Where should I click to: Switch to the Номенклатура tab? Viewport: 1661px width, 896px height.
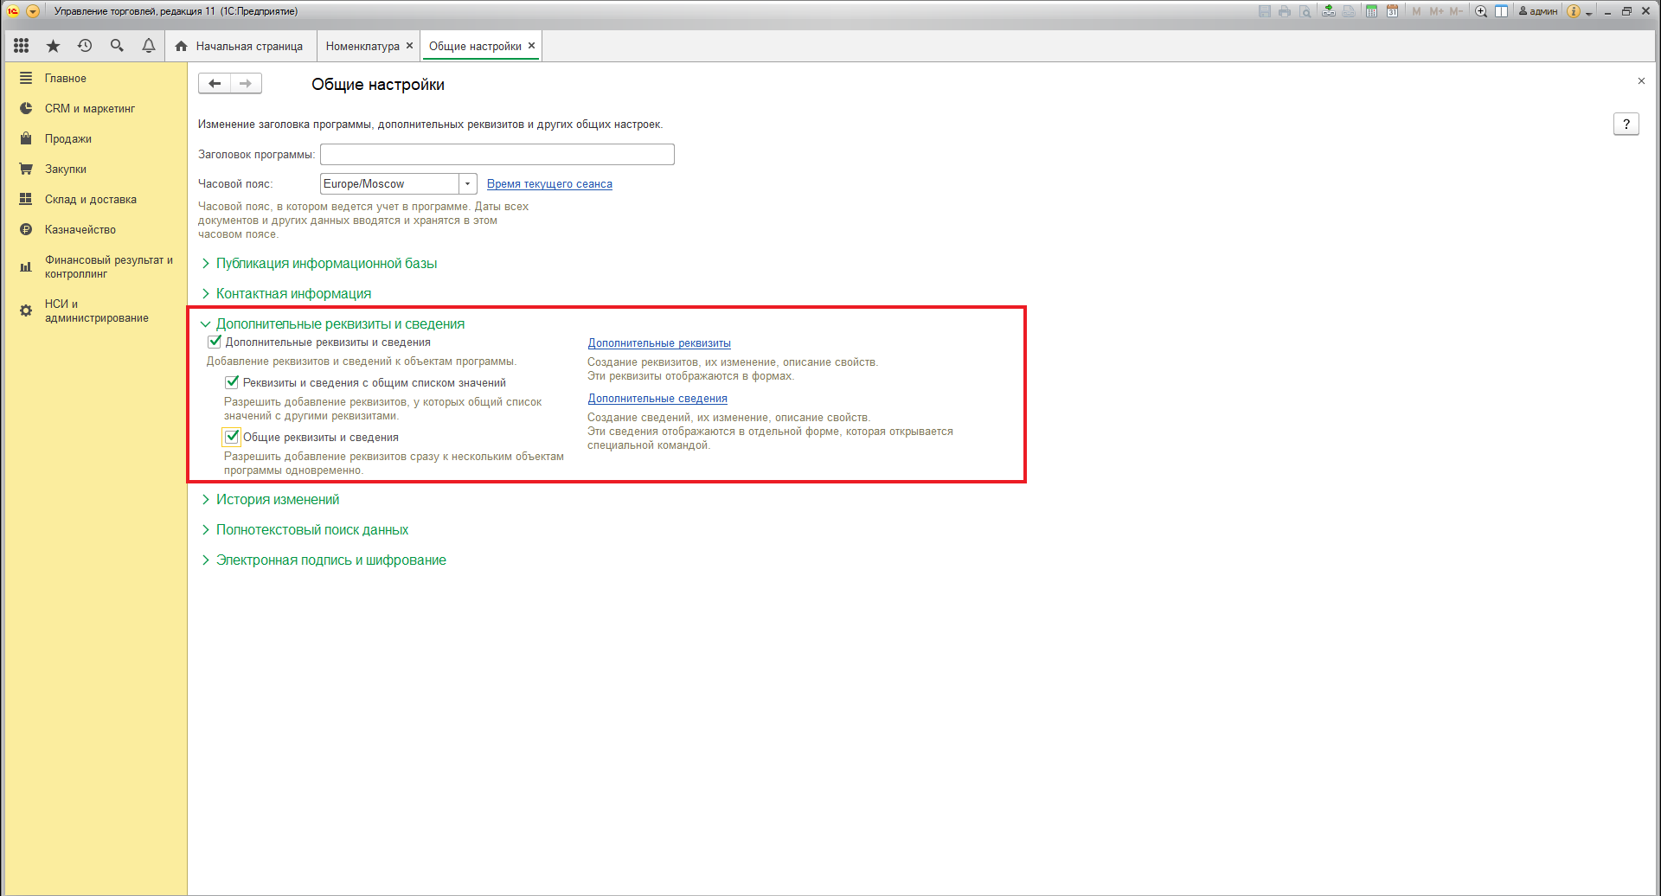tap(362, 47)
